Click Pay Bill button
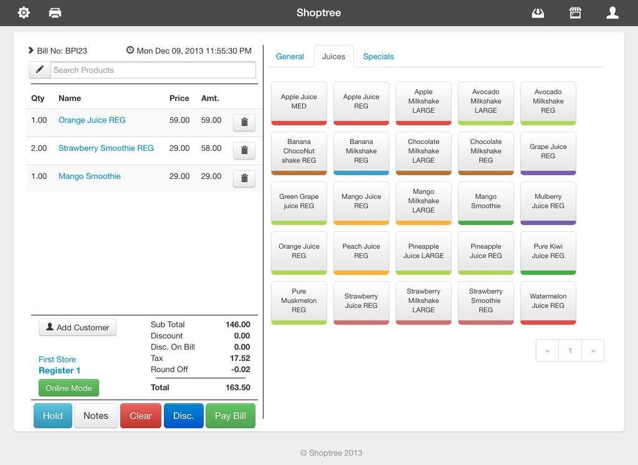 pos(231,416)
